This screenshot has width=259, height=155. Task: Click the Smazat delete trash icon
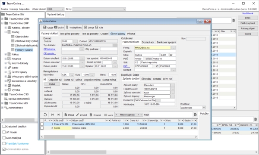pyautogui.click(x=91, y=115)
